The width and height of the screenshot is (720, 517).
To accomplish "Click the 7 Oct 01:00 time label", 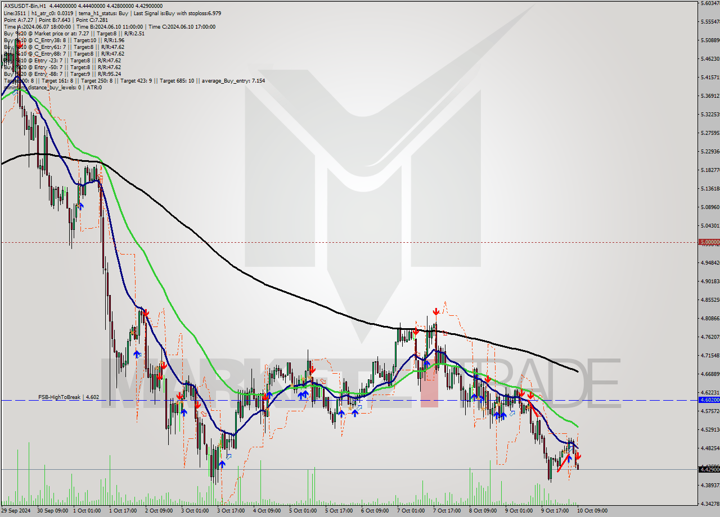I will click(412, 511).
